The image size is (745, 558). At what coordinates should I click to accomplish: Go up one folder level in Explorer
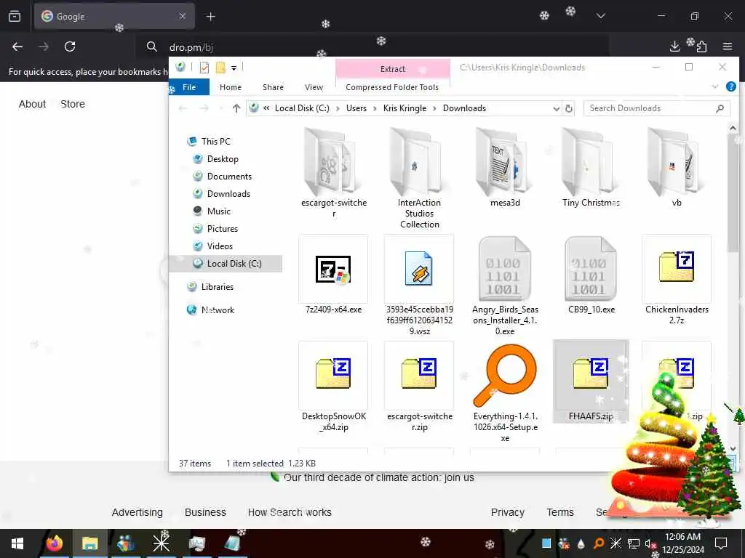pos(236,108)
